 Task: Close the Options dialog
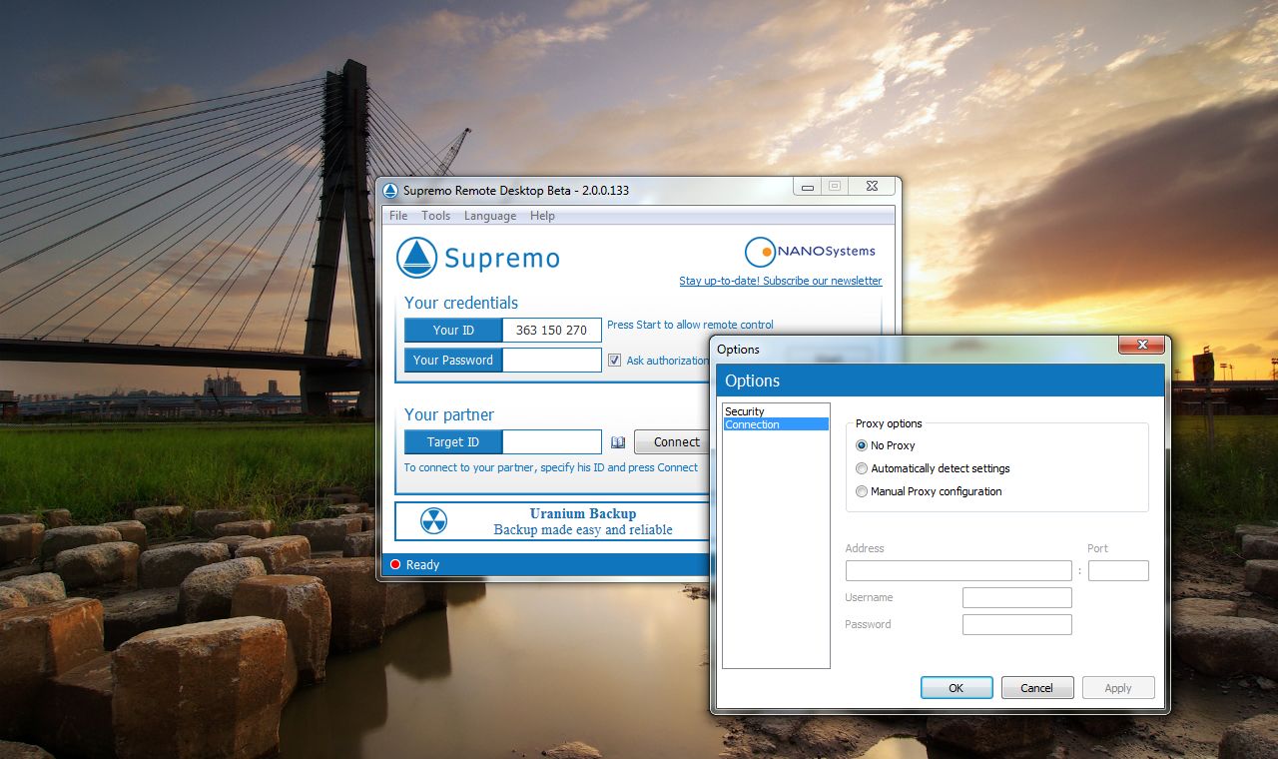point(1142,347)
